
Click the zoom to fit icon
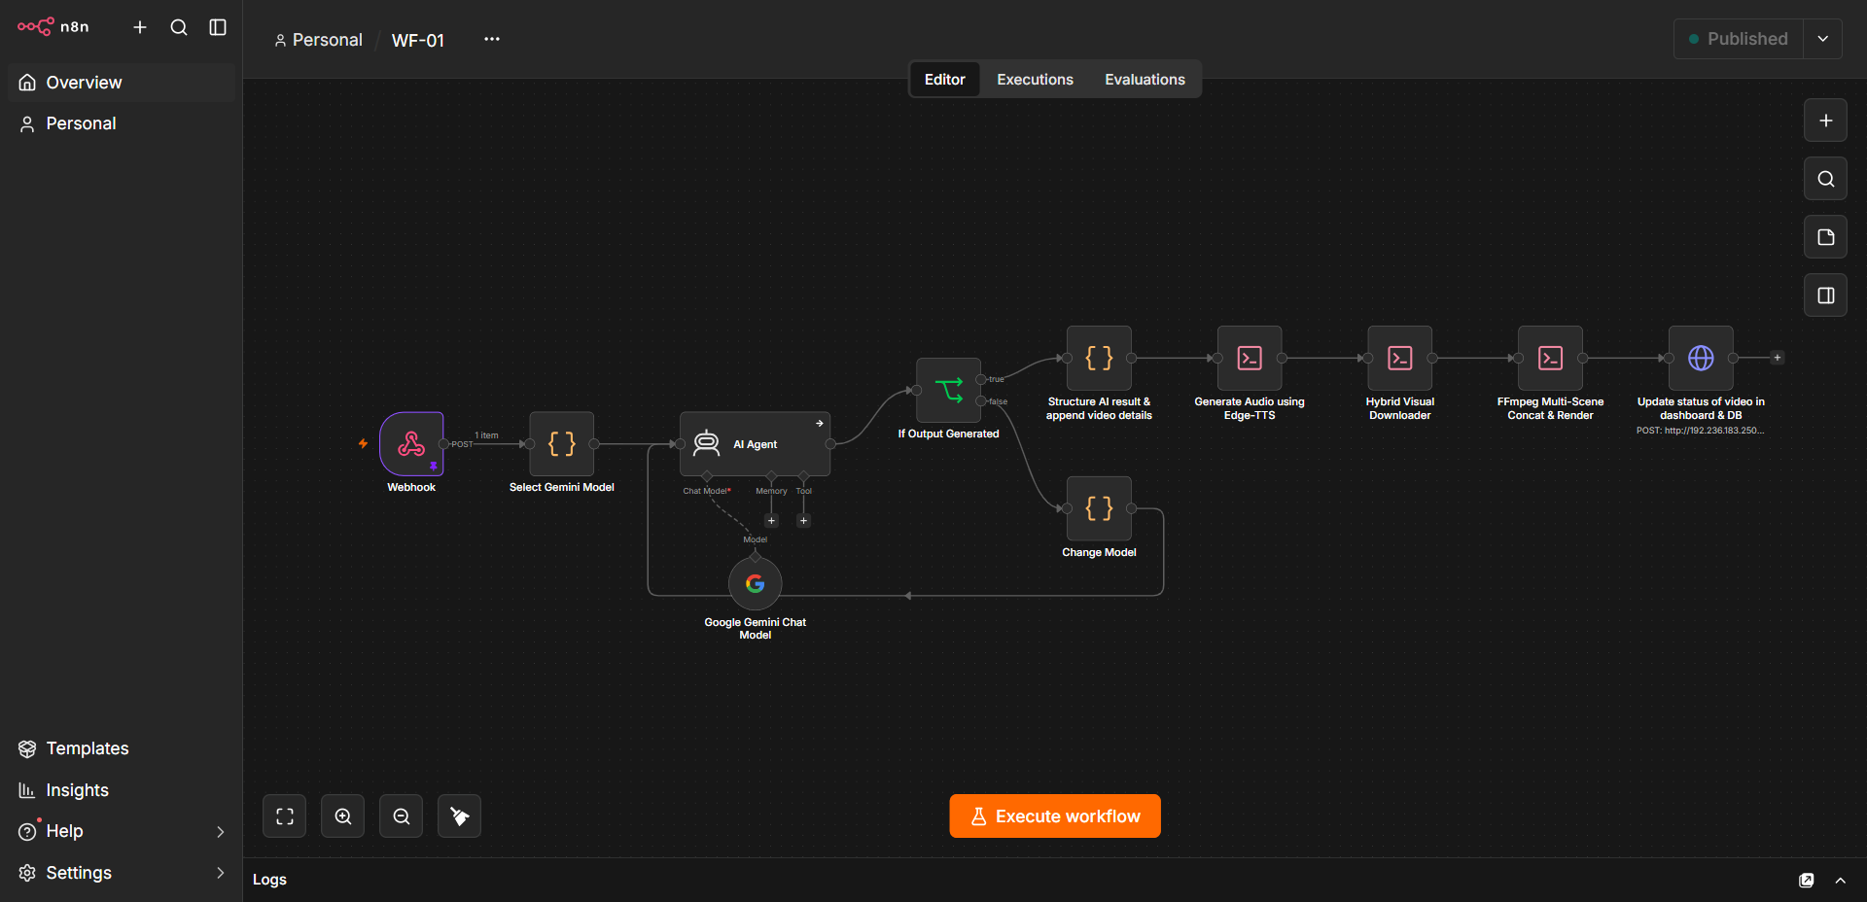click(x=285, y=816)
